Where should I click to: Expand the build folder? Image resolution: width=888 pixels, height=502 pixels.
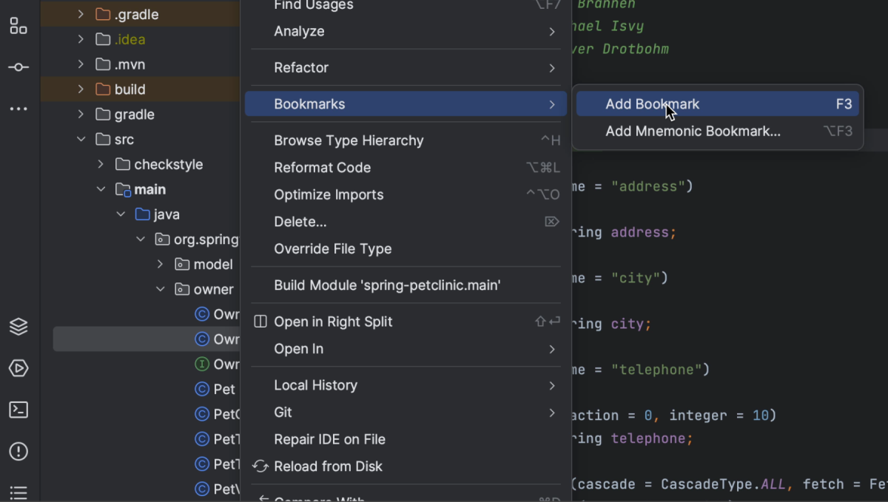pyautogui.click(x=81, y=89)
